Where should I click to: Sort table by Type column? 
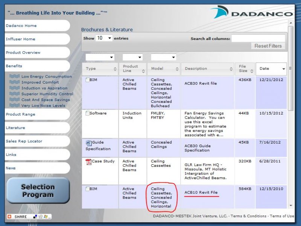click(100, 69)
